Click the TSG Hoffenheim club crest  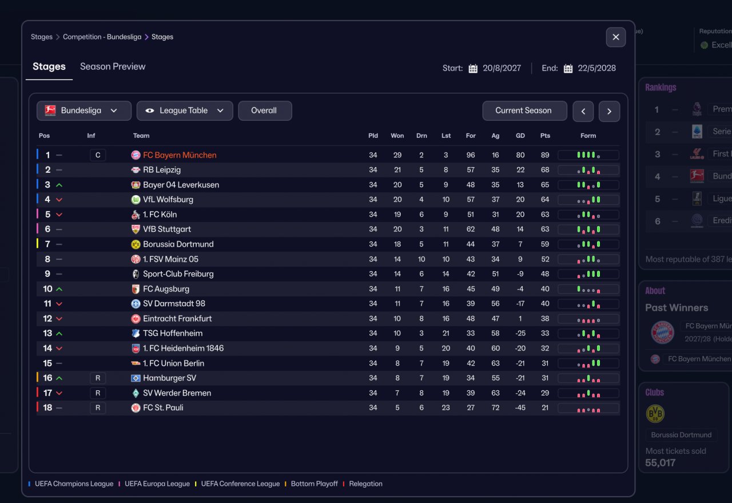point(136,334)
